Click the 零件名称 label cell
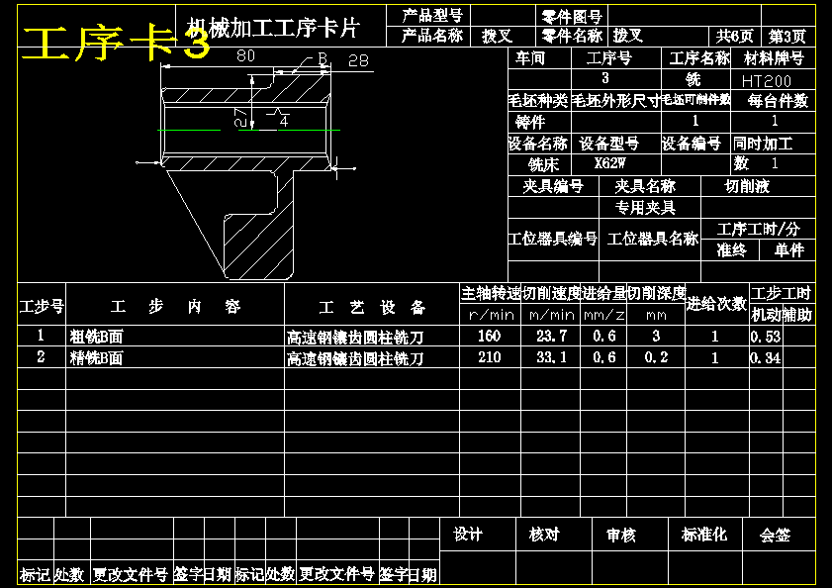832x588 pixels. click(x=572, y=36)
